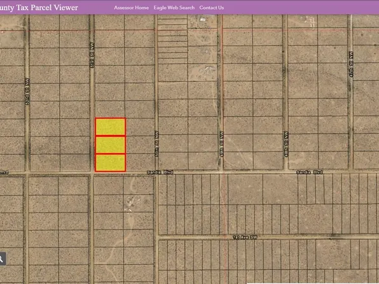Image resolution: width=379 pixels, height=284 pixels.
Task: Select the top highlighted yellow parcel
Action: 111,127
